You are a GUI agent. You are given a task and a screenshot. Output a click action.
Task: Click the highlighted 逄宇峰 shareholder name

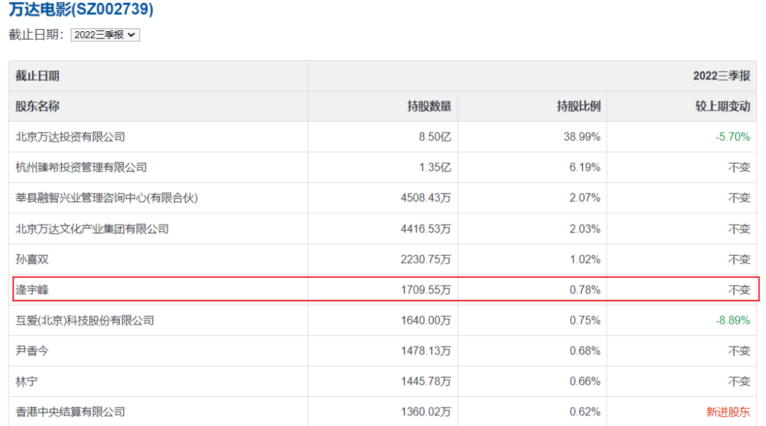point(32,289)
